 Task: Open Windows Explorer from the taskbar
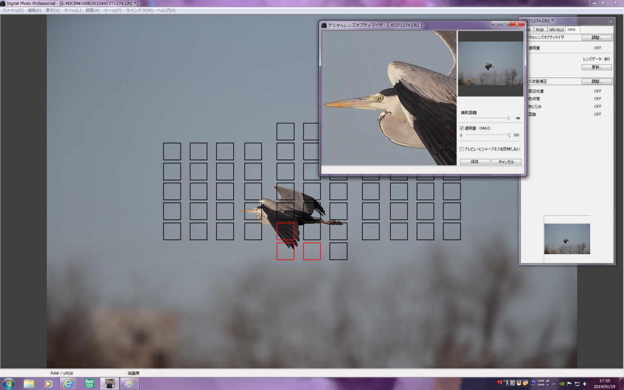29,383
